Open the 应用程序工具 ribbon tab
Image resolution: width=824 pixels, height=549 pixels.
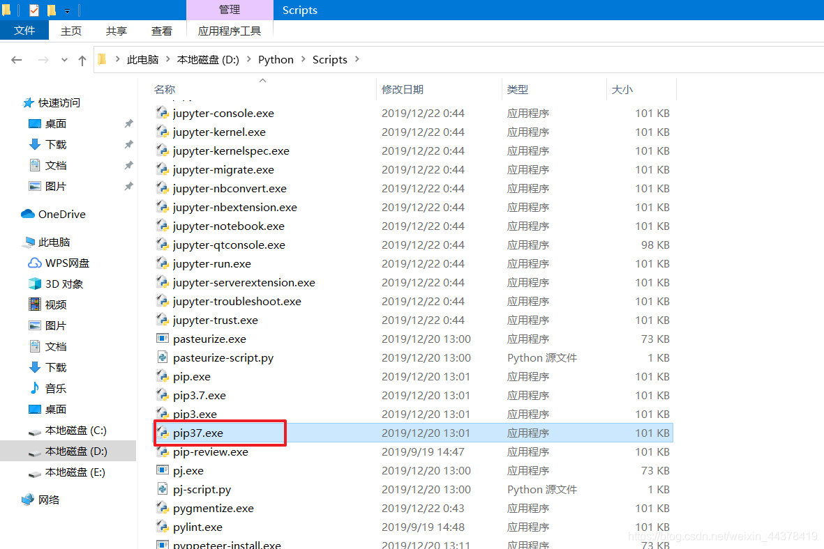(x=230, y=31)
